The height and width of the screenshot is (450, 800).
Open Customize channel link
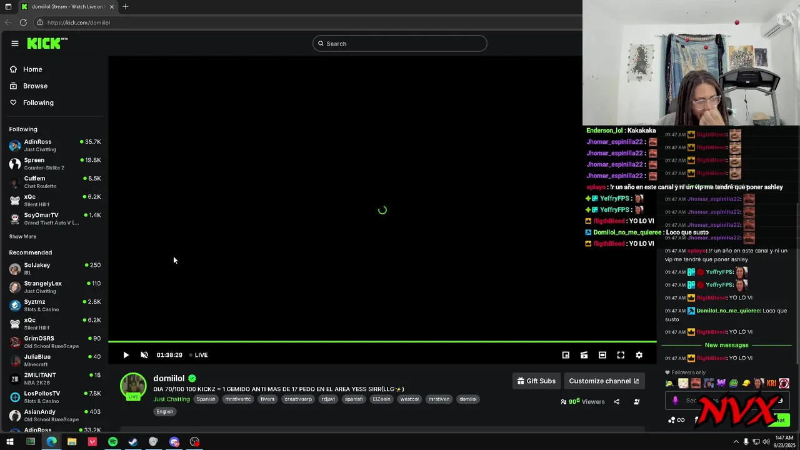604,381
